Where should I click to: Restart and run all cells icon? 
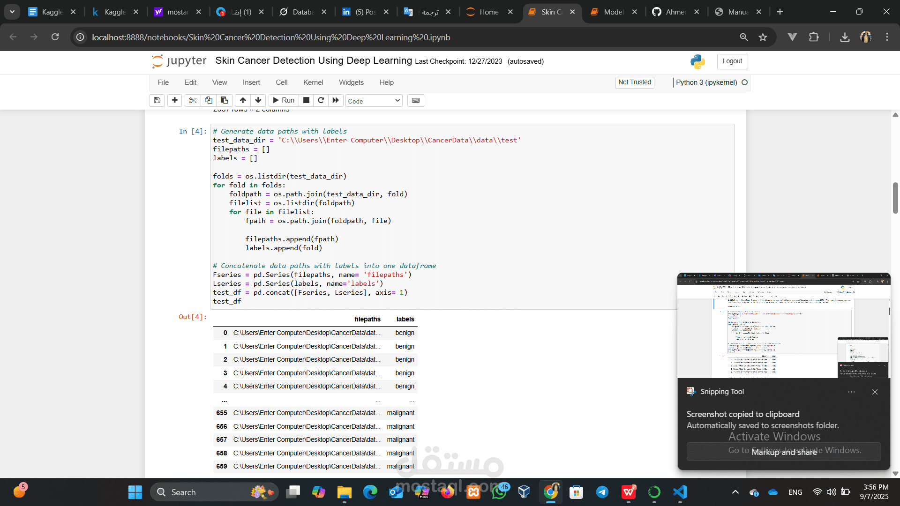coord(336,100)
